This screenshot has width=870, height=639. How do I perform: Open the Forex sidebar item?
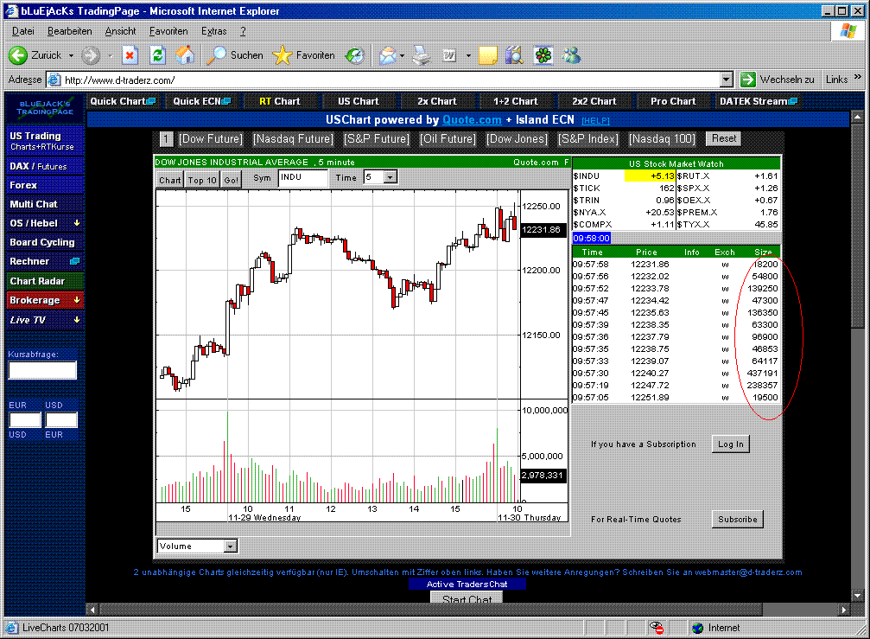click(x=45, y=185)
